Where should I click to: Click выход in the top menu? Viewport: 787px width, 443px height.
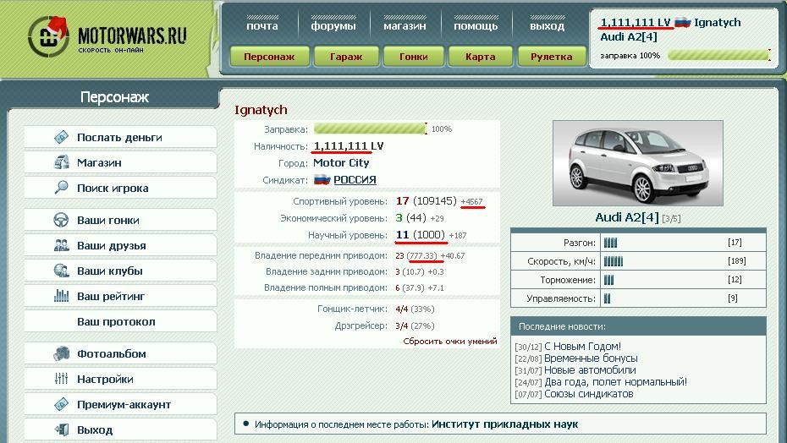tap(547, 25)
